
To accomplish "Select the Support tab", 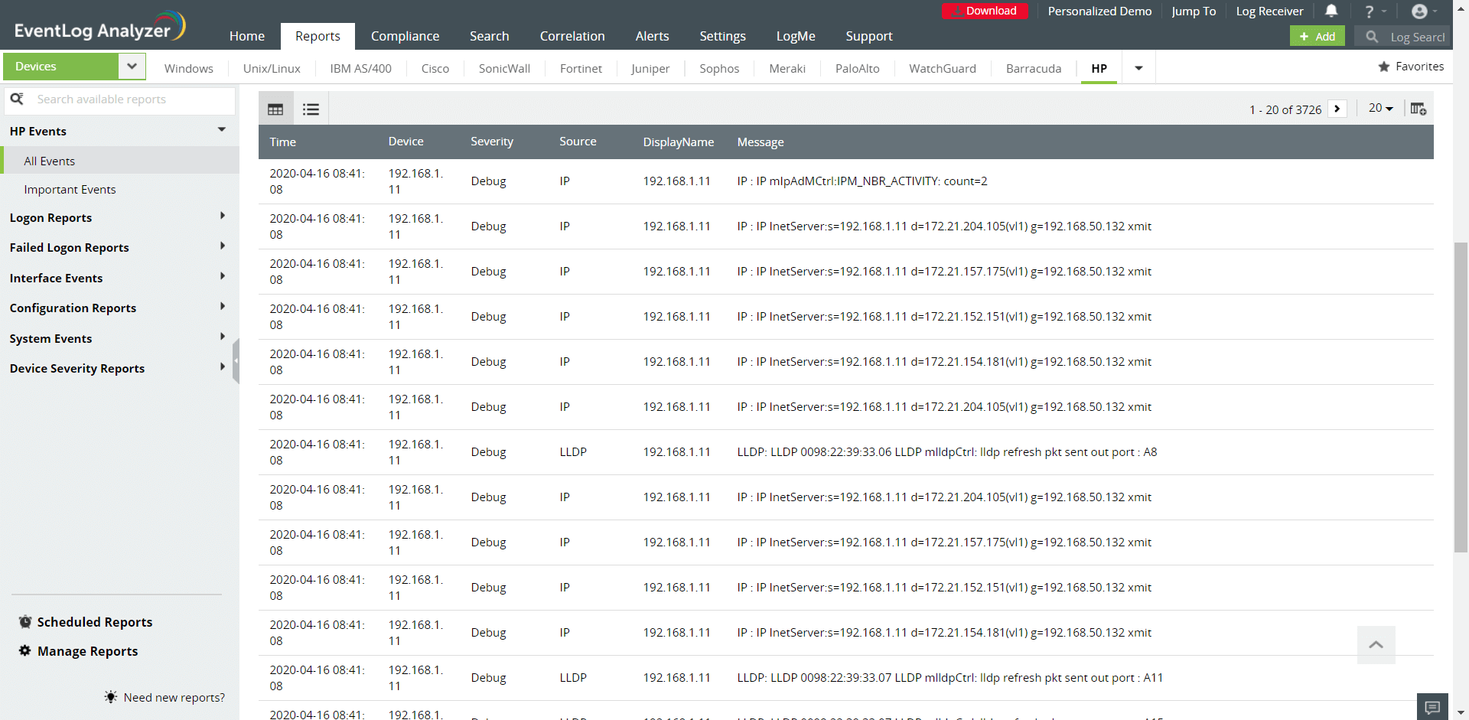I will (869, 36).
